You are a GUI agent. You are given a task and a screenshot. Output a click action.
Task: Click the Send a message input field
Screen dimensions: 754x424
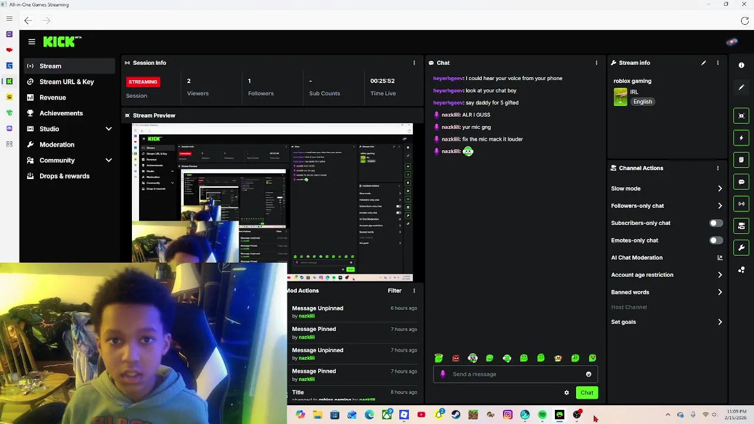[515, 375]
